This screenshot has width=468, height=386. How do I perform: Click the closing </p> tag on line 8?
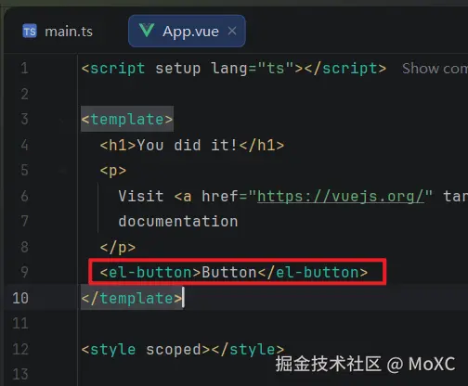(x=118, y=248)
